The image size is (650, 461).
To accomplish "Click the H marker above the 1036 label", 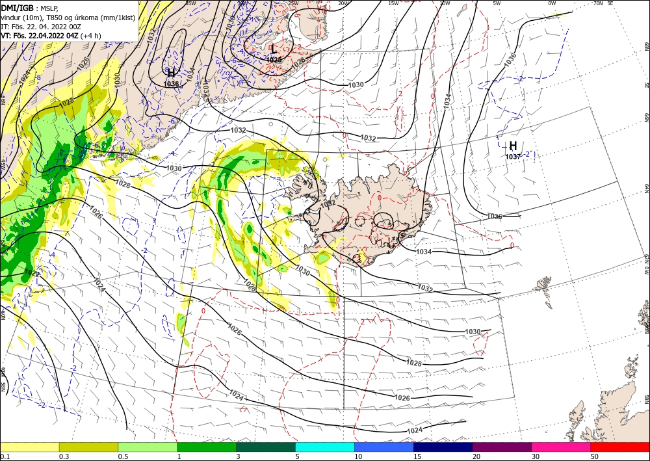I will click(x=171, y=73).
